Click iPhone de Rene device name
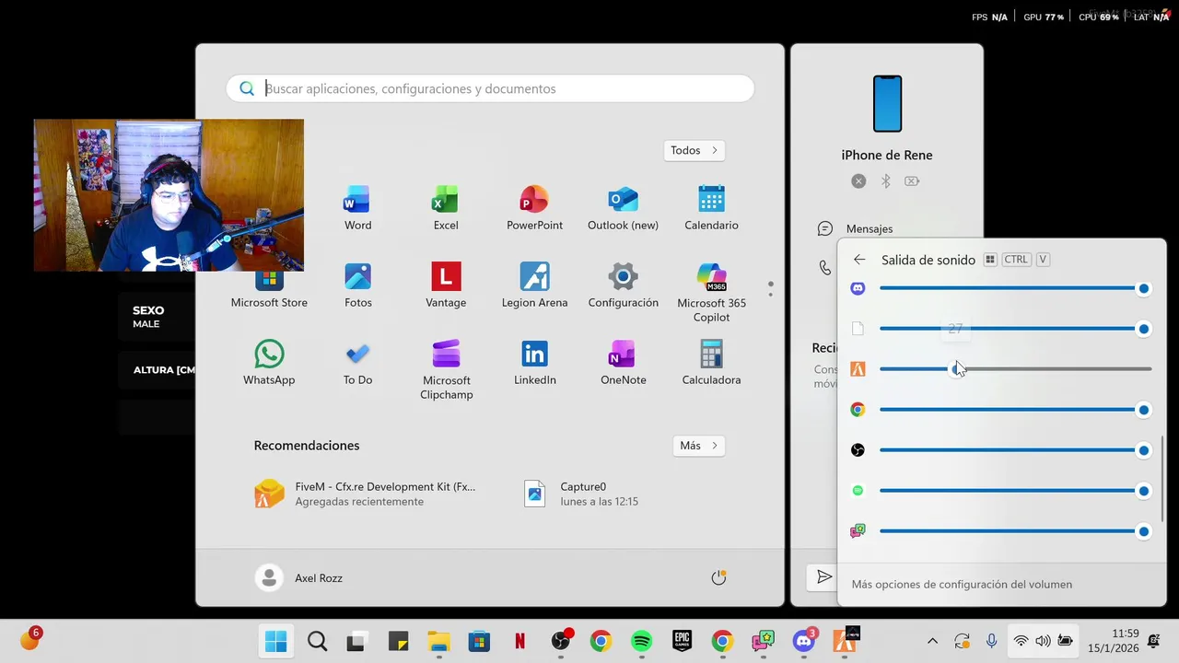This screenshot has width=1179, height=663. (x=887, y=155)
